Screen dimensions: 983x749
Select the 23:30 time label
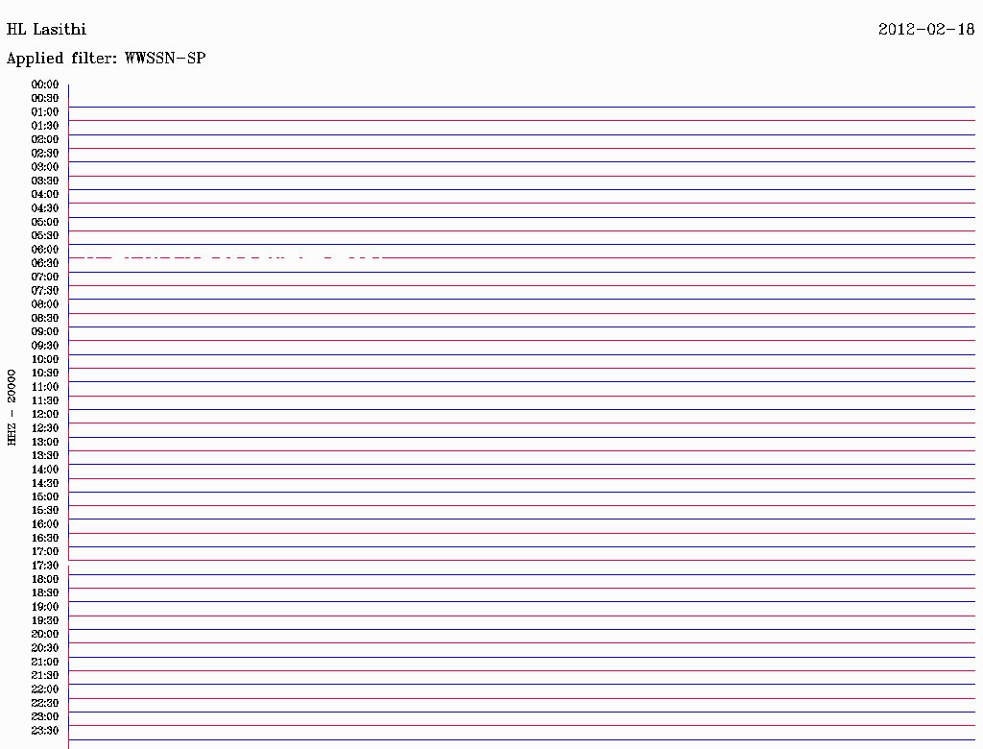coord(45,730)
